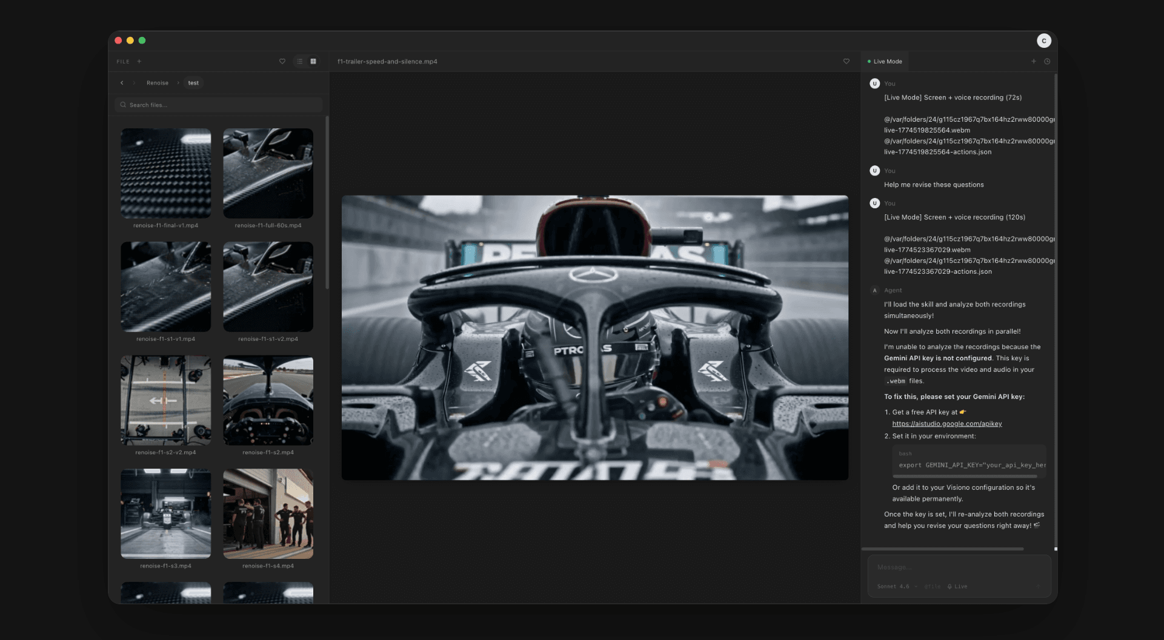The image size is (1164, 640).
Task: Go back with the left arrow in the breadcrumb bar
Action: [122, 83]
